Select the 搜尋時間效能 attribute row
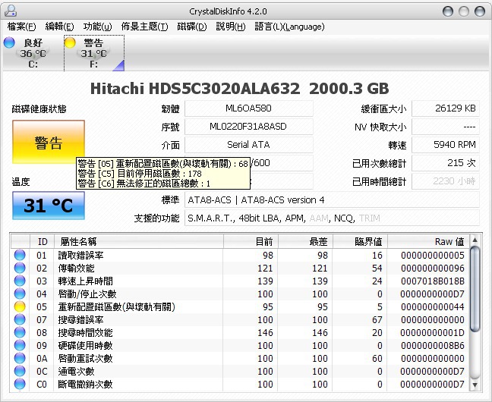This screenshot has width=492, height=402. click(241, 332)
